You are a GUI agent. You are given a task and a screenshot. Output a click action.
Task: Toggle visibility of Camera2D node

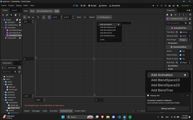click(x=20, y=38)
